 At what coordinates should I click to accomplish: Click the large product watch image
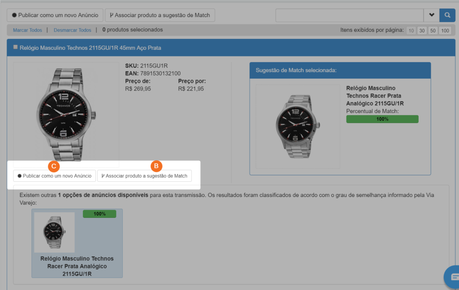click(66, 114)
